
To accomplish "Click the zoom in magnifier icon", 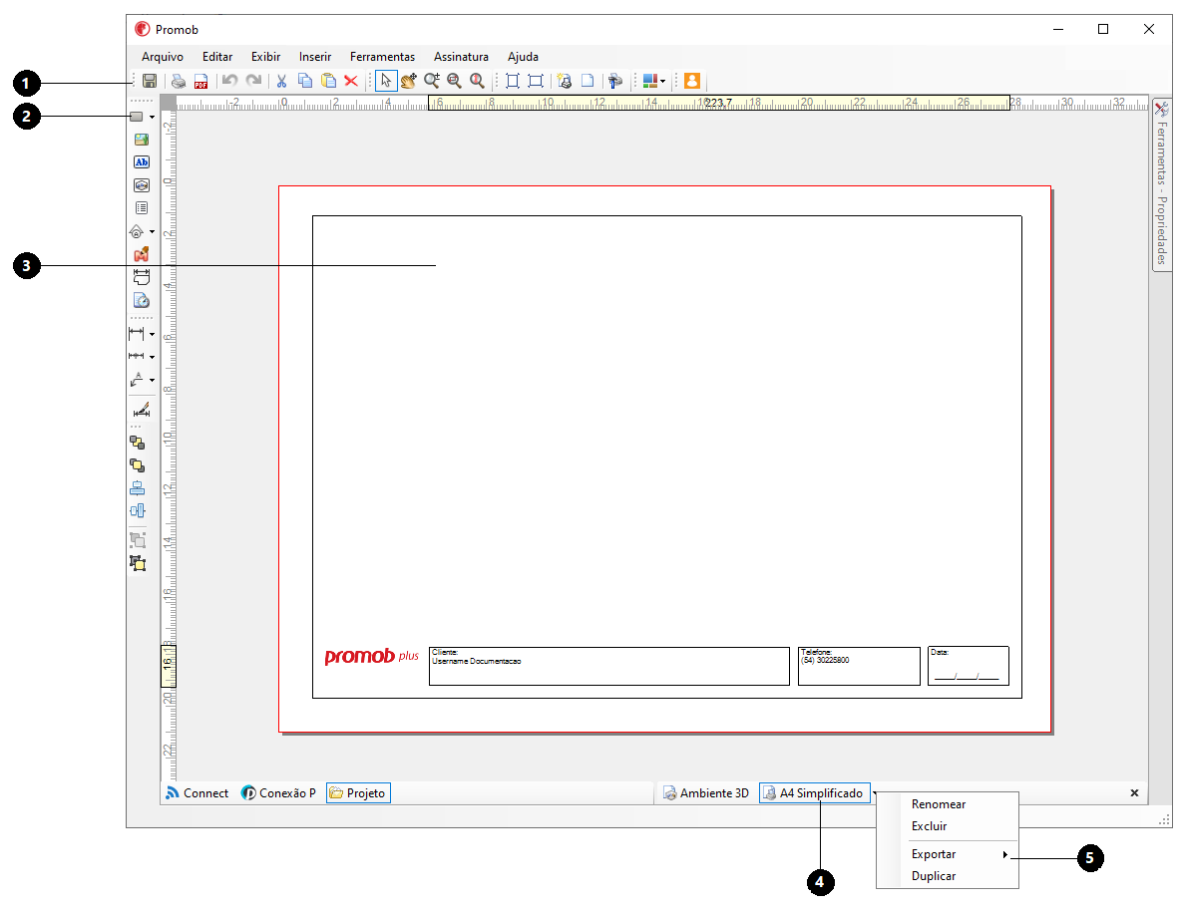I will (x=432, y=82).
